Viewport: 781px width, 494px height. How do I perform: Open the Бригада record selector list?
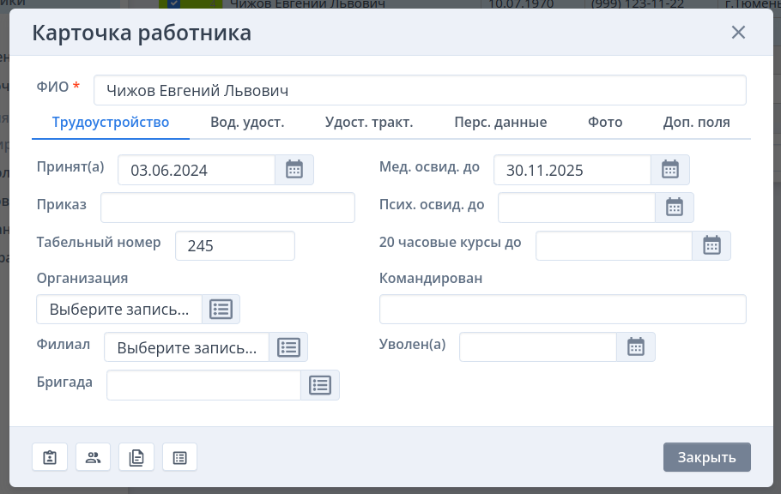click(x=320, y=385)
